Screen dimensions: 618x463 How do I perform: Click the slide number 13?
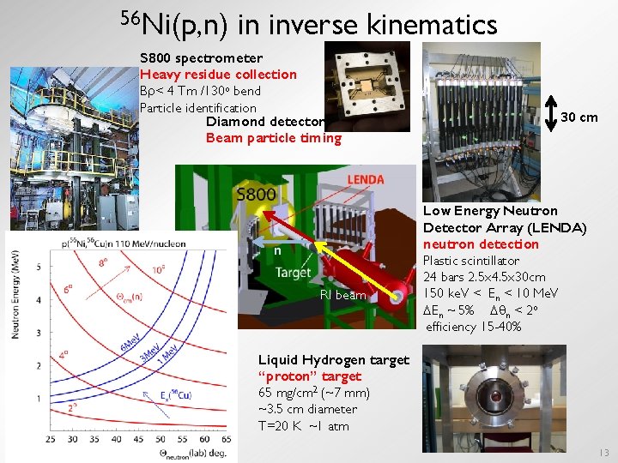603,454
